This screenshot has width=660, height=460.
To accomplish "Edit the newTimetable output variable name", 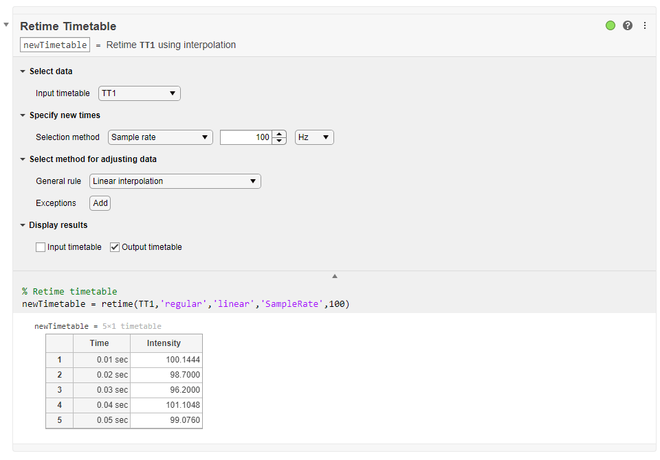I will coord(54,44).
